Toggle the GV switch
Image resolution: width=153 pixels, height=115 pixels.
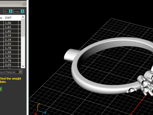pos(8,11)
